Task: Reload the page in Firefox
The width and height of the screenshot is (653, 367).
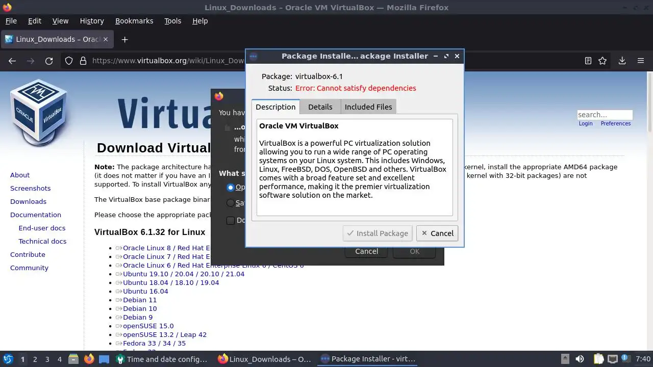Action: (49, 61)
